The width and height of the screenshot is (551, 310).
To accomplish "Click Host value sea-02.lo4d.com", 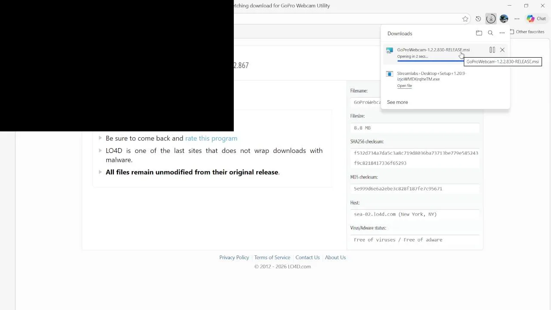I will [415, 214].
